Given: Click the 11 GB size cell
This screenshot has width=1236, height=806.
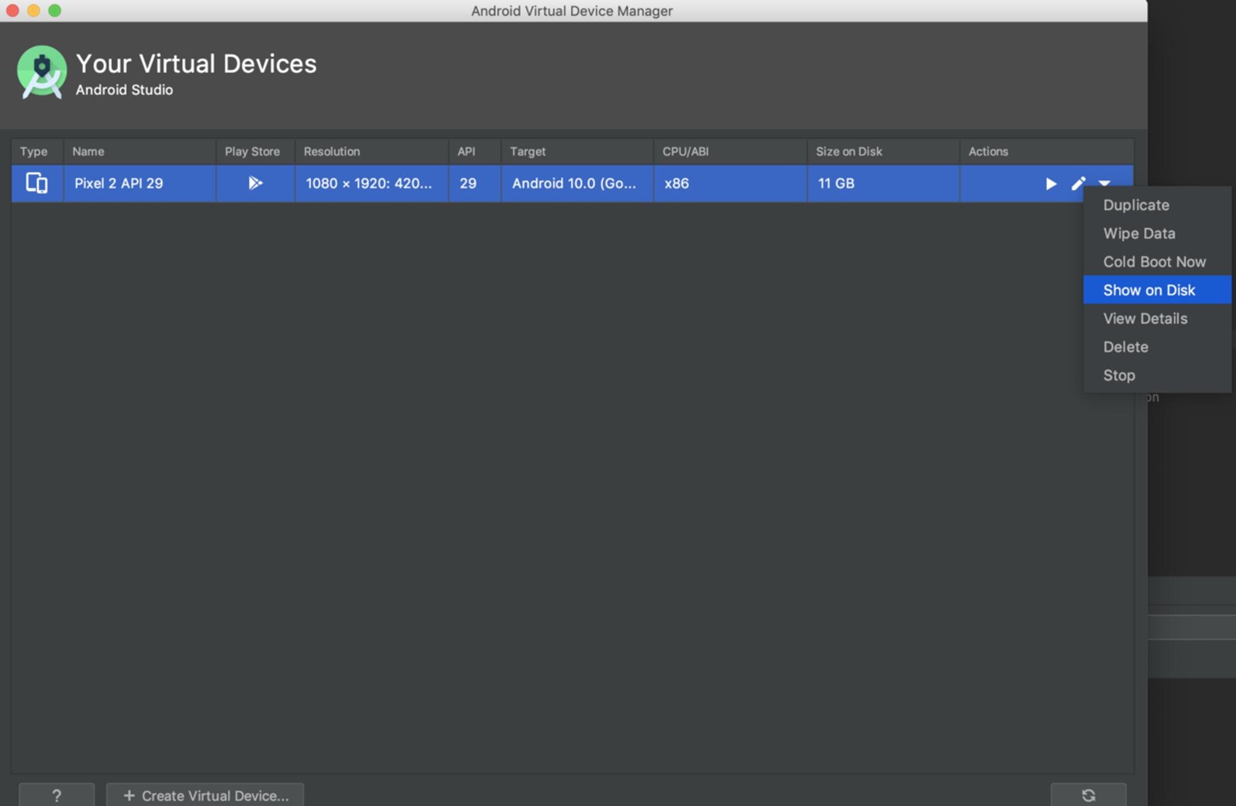Looking at the screenshot, I should pyautogui.click(x=883, y=183).
